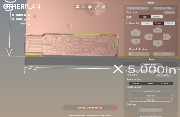
Task: Select the Top side option
Action: [145, 17]
